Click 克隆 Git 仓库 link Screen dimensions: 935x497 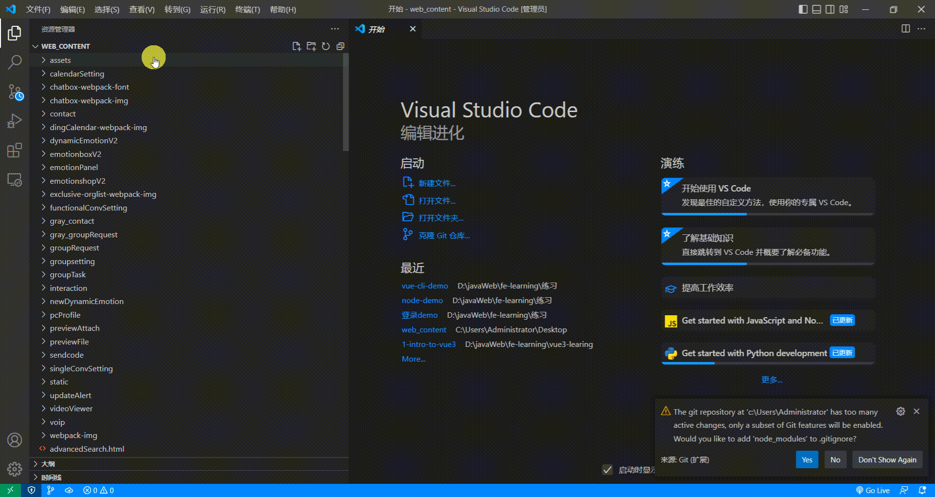point(444,235)
